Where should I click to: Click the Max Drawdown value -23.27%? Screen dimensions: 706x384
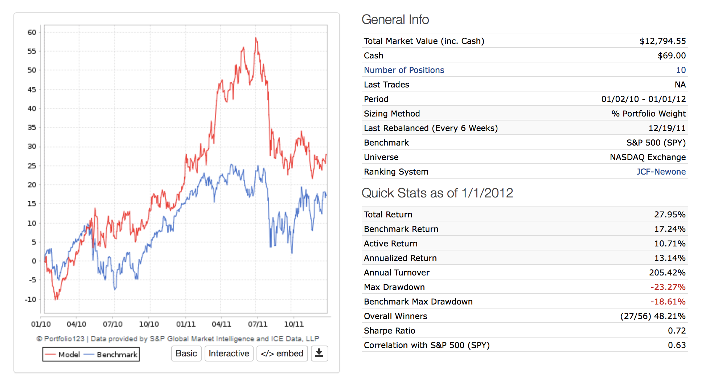point(668,287)
